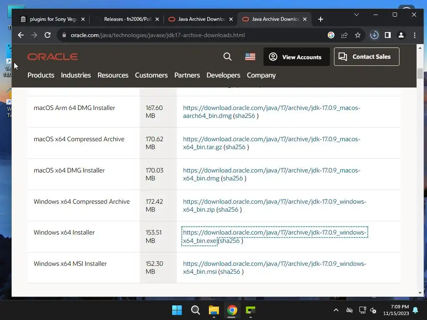427x320 pixels.
Task: Click the scrollbar down arrow
Action: point(420,293)
